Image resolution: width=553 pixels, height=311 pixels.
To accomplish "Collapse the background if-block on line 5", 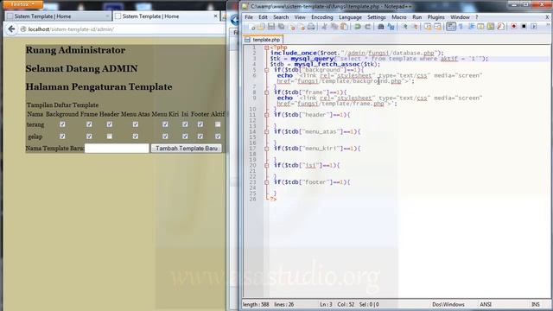I will [x=267, y=70].
